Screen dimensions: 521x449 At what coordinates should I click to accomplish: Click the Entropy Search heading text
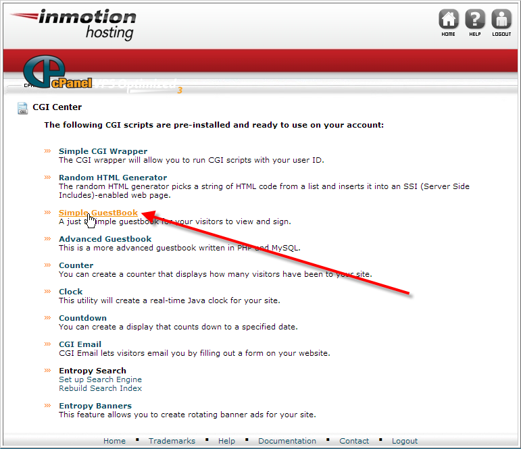93,371
